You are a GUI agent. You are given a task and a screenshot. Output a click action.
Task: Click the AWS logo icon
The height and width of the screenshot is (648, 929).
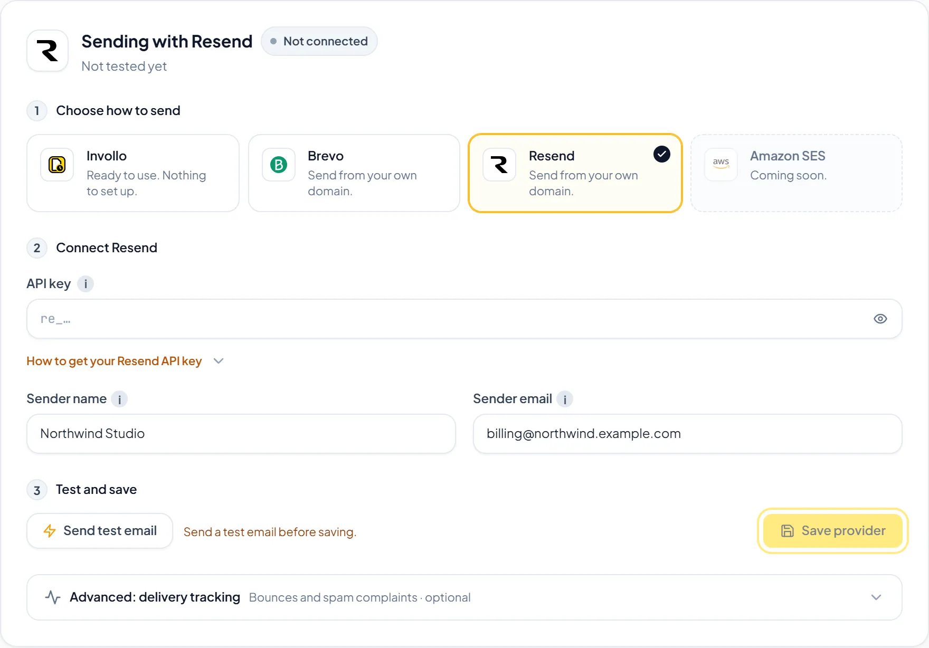click(721, 165)
